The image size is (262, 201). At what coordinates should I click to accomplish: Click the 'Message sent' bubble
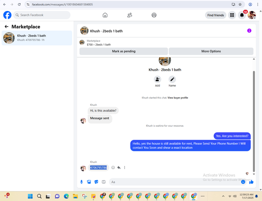tap(100, 118)
